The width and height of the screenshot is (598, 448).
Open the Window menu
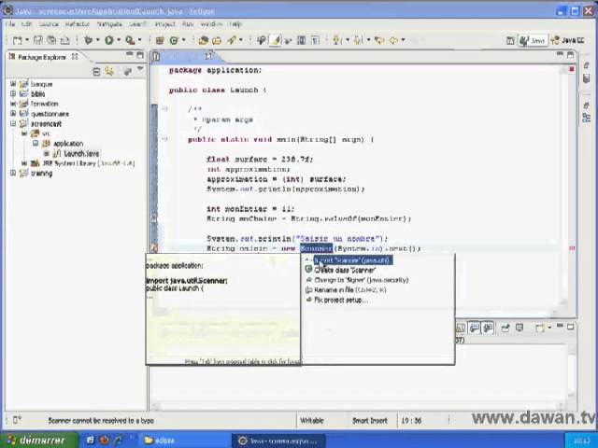(x=211, y=24)
